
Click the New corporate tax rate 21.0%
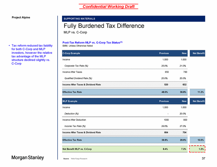(182, 65)
